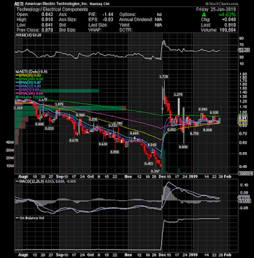The image size is (254, 258).
Task: Click the Technology / Electrical Components sector label
Action: point(52,9)
